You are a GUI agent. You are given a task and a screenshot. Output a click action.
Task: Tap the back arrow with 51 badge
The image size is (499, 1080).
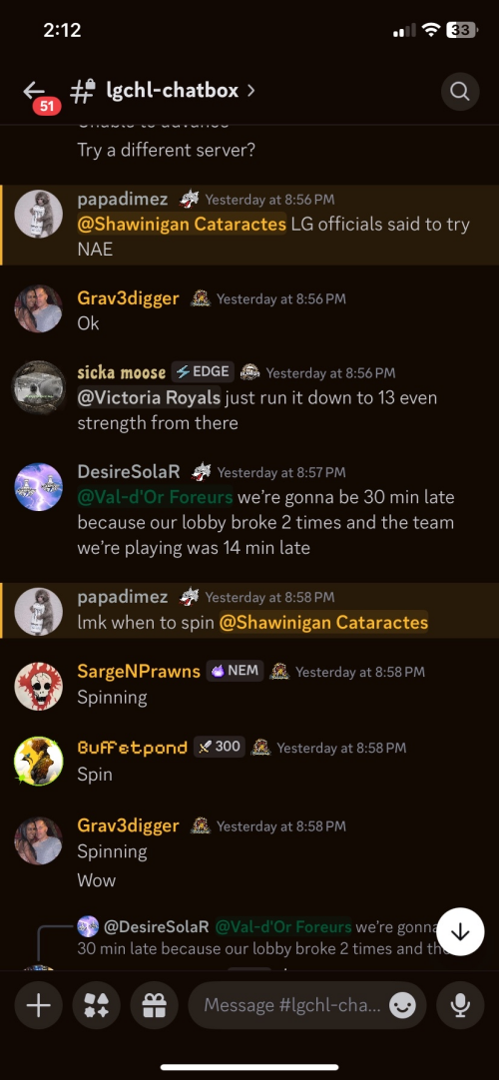click(38, 93)
